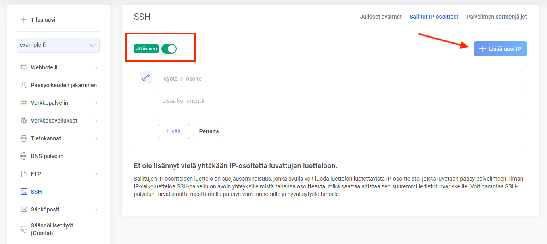Click the DNS-palvelin icon
Viewport: 547px width, 244px height.
(24, 156)
